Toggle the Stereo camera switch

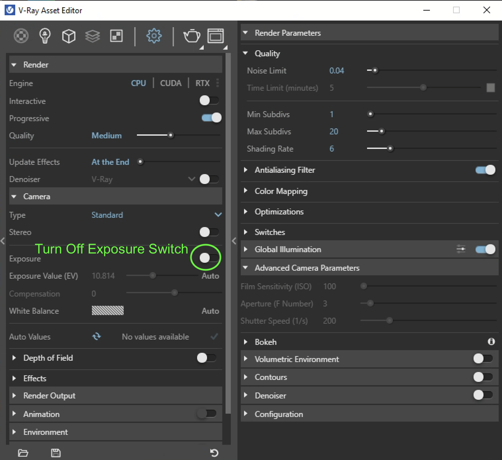coord(209,232)
